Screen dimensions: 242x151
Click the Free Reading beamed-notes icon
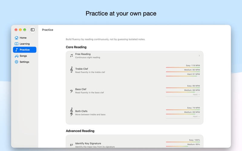(x=71, y=56)
